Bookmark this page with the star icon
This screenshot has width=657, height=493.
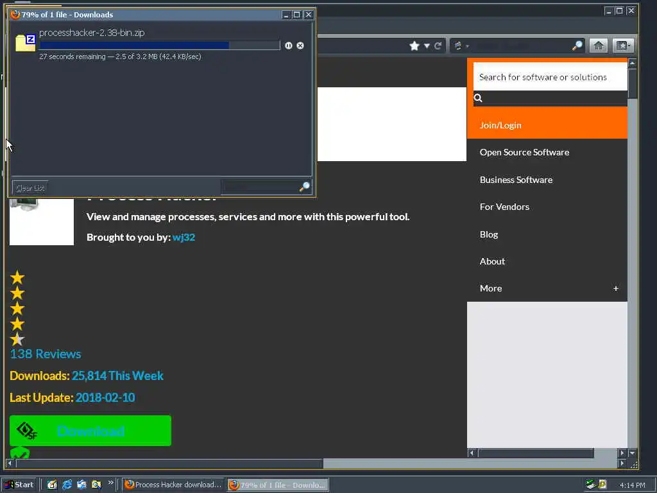(414, 46)
